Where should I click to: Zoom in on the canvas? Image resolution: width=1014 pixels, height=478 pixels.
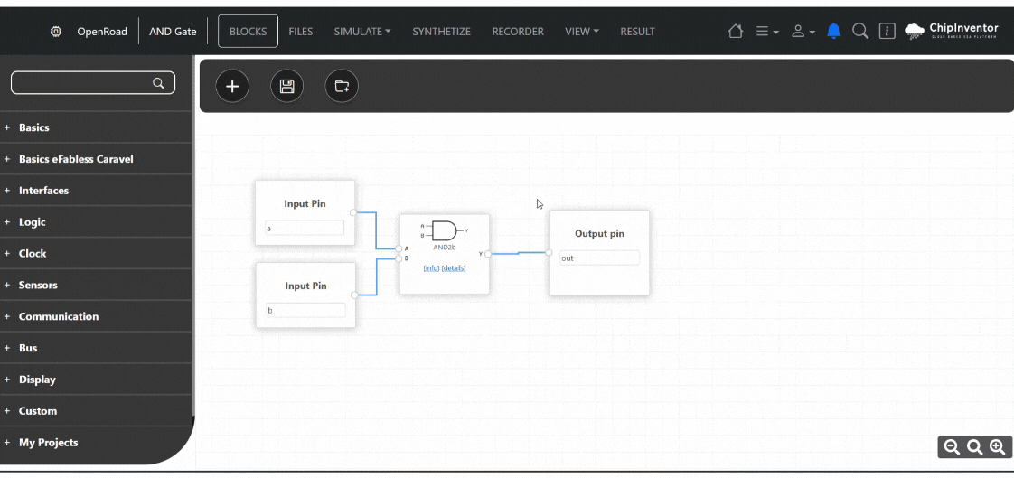997,447
